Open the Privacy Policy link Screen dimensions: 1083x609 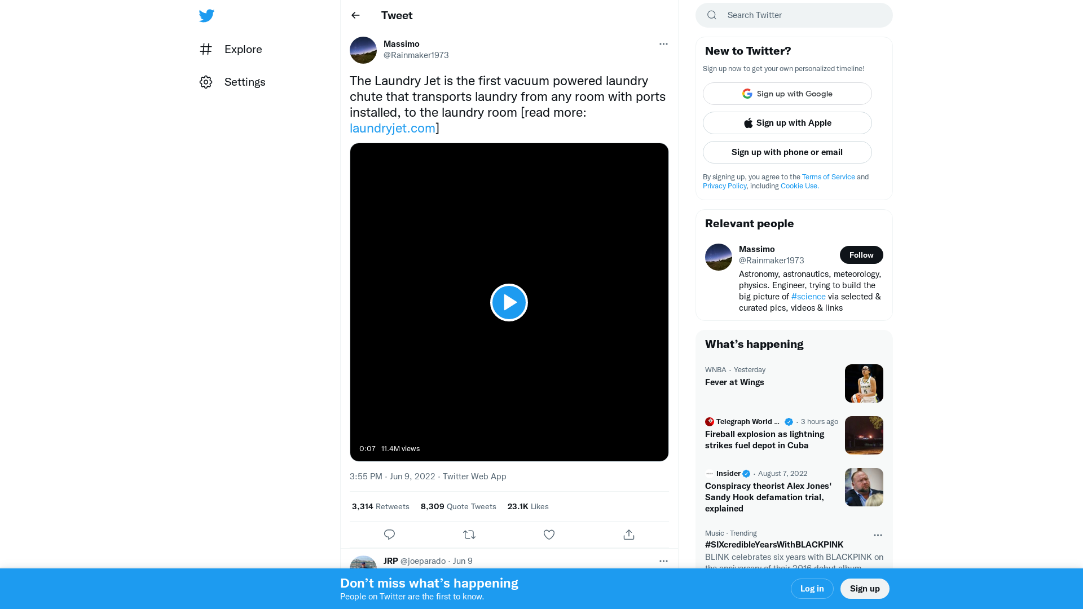[x=724, y=186]
